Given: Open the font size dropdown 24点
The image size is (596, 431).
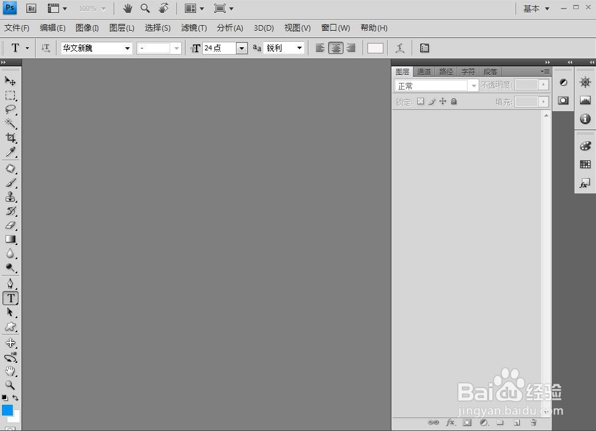Looking at the screenshot, I should pos(241,48).
